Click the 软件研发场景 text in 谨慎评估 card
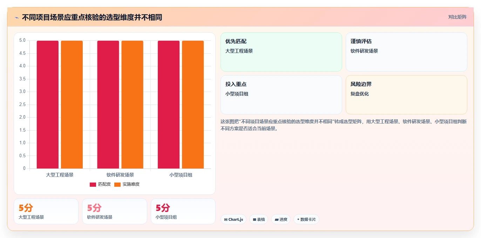This screenshot has height=238, width=481. 364,51
